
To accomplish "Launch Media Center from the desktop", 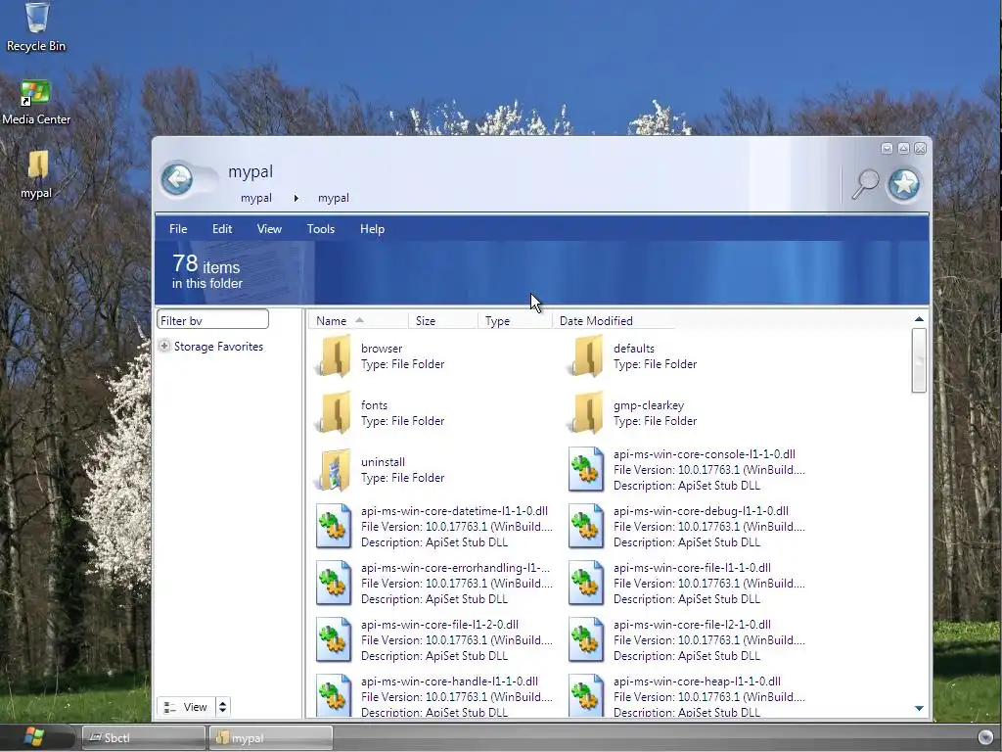I will tap(36, 102).
